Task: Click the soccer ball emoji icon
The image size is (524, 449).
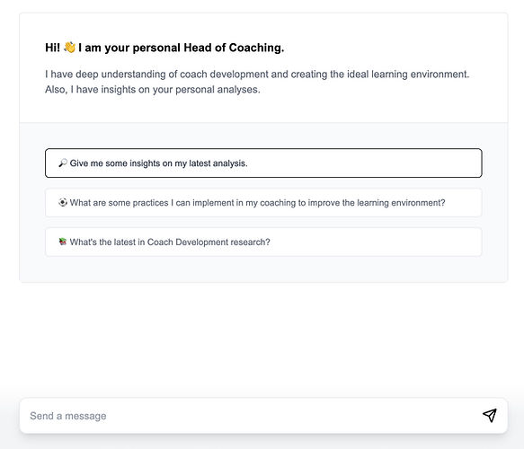Action: (x=63, y=202)
